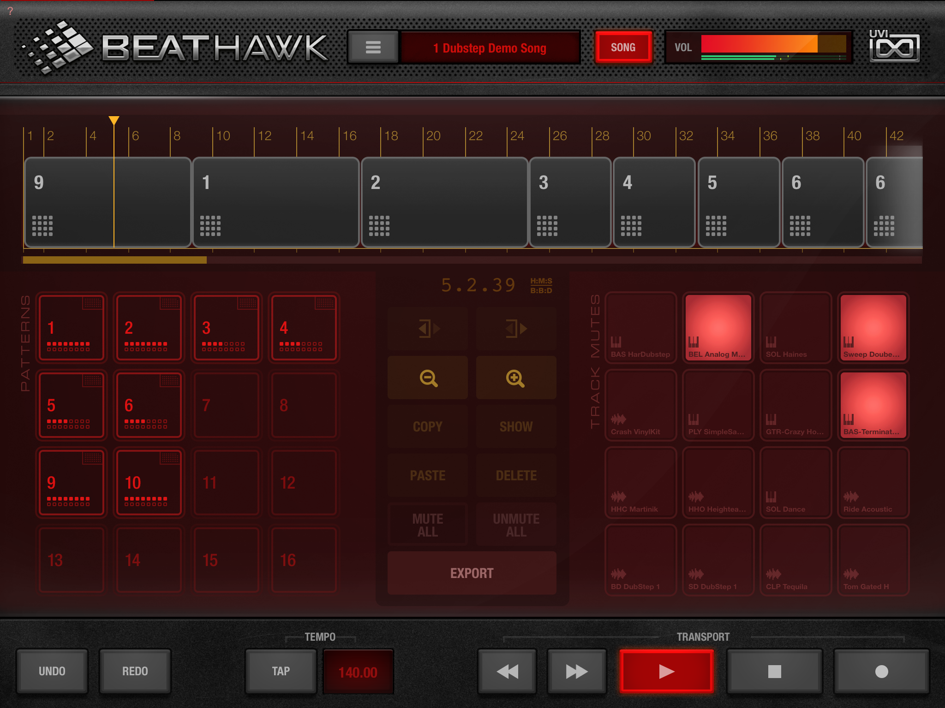This screenshot has height=708, width=945.
Task: Select pattern pad 10
Action: click(149, 482)
